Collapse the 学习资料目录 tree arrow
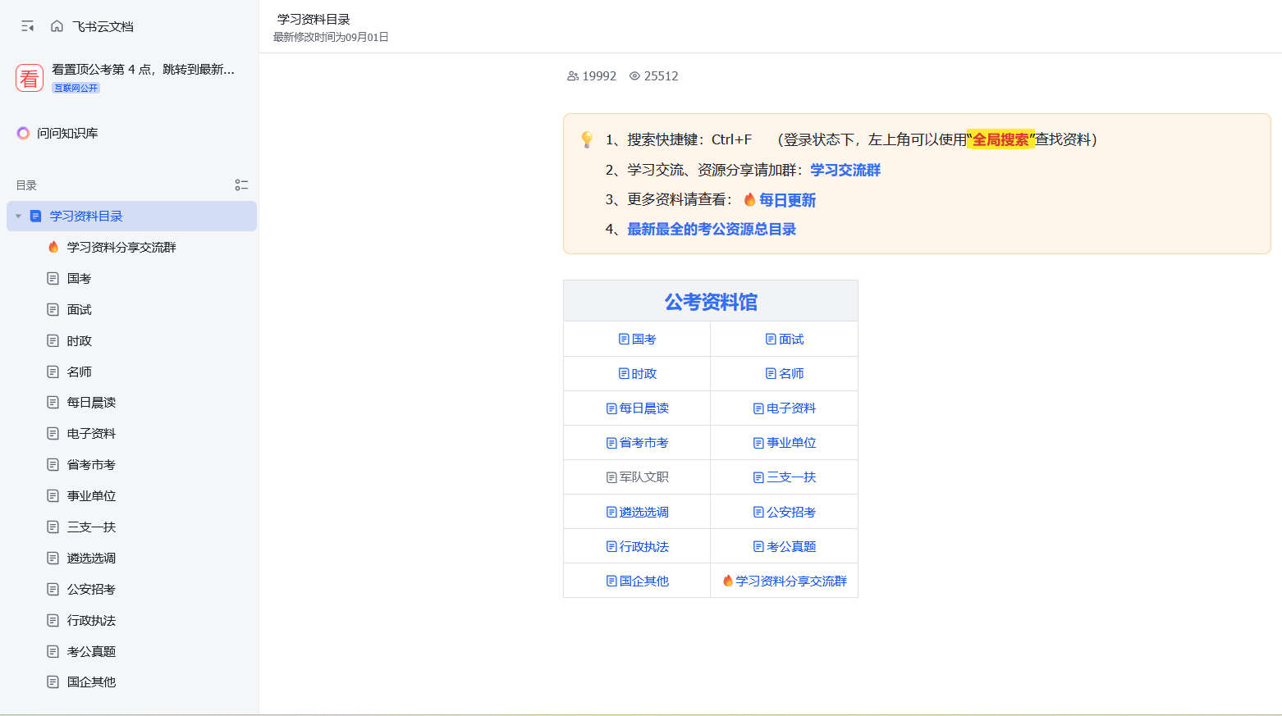Viewport: 1282px width, 716px height. 18,217
